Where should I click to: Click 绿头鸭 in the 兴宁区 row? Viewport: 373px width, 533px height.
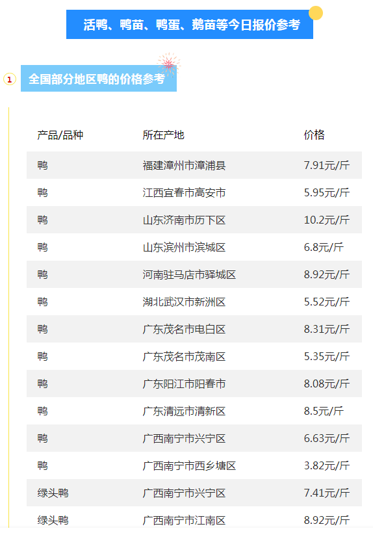[x=53, y=493]
